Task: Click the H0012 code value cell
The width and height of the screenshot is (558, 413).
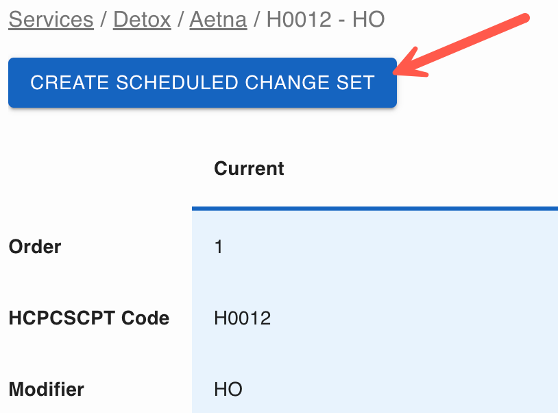Action: tap(243, 318)
